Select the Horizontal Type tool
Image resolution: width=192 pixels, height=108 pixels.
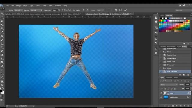pos(2,70)
